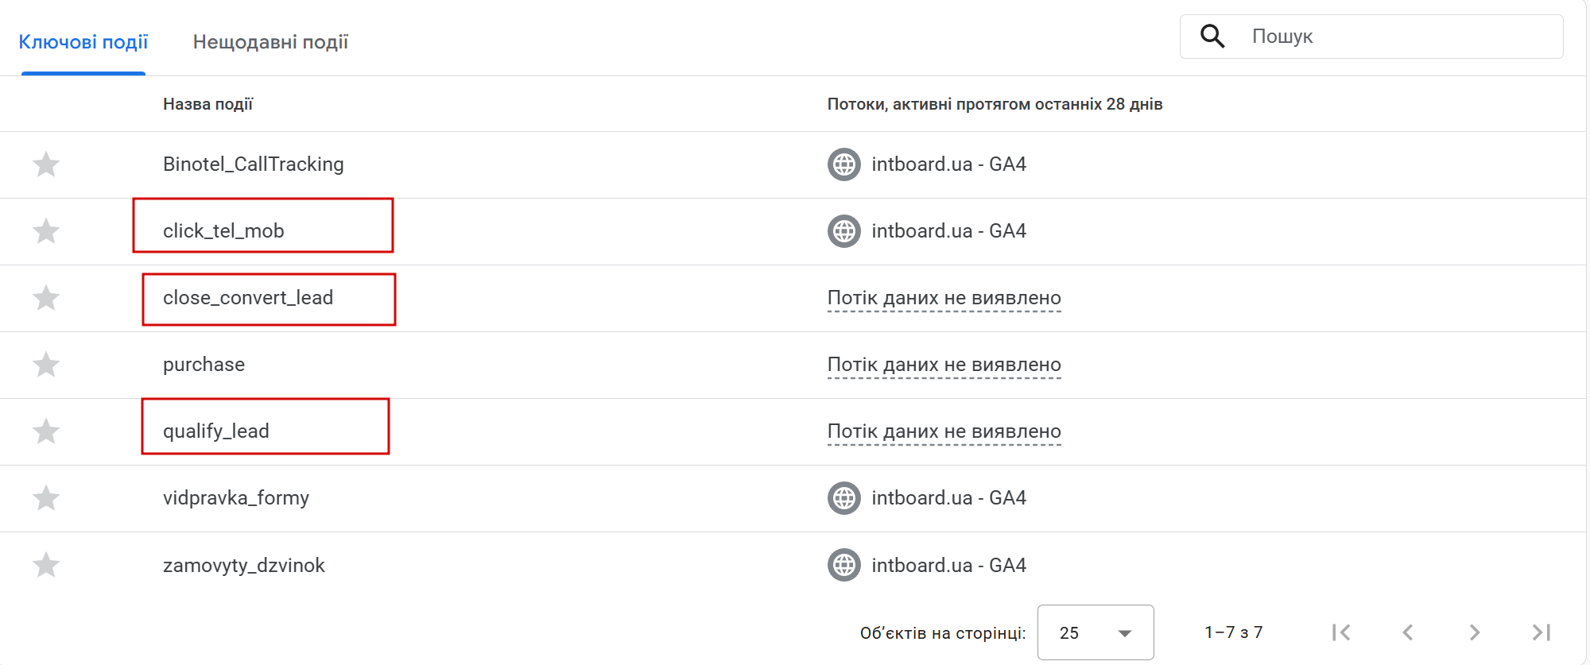Click the search magnifier icon
This screenshot has width=1590, height=665.
1212,37
